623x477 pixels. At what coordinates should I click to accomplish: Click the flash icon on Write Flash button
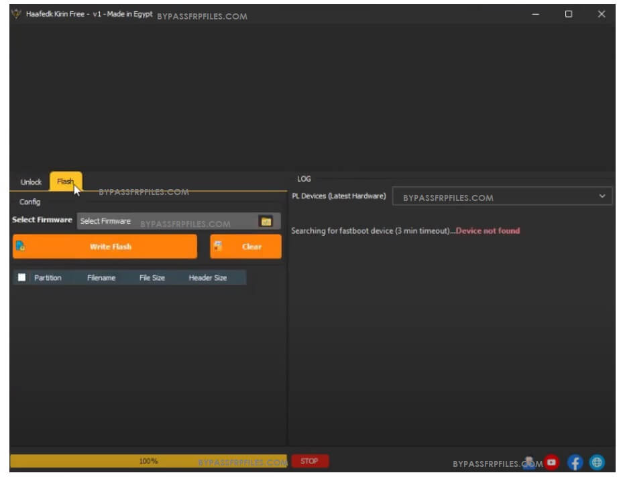(x=21, y=247)
